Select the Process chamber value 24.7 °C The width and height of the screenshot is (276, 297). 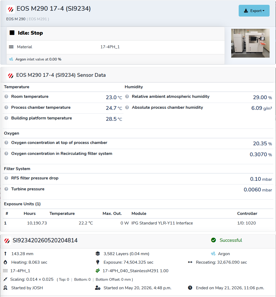pyautogui.click(x=114, y=108)
